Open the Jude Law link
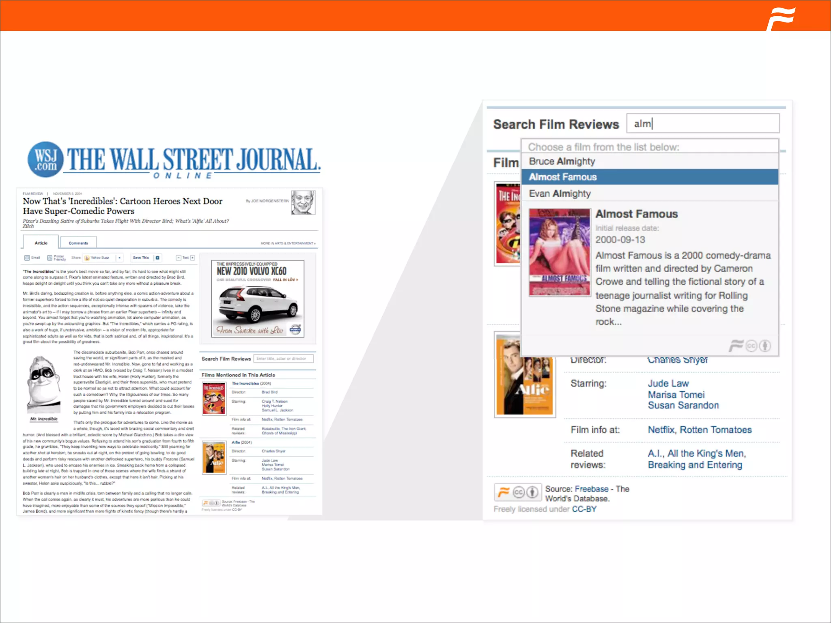This screenshot has height=623, width=831. [668, 383]
